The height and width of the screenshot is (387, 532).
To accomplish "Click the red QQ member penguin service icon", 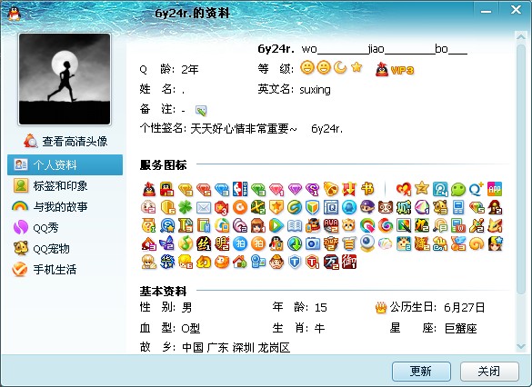I will click(x=149, y=189).
